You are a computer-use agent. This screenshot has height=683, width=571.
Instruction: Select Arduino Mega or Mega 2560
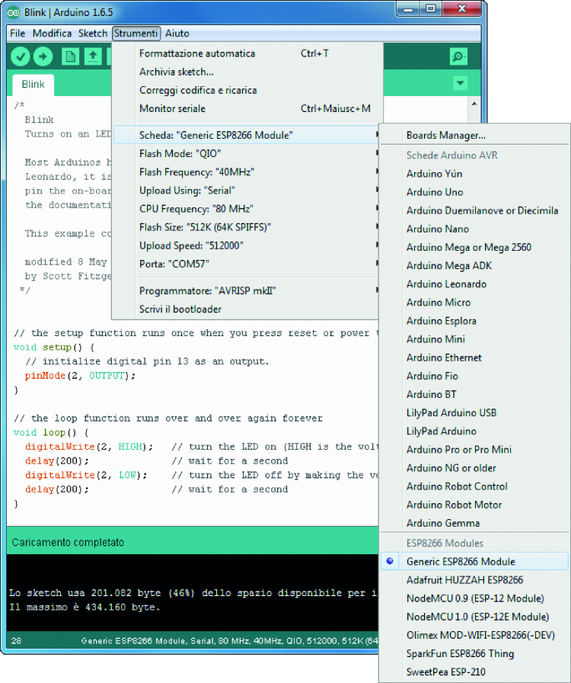[x=474, y=248]
